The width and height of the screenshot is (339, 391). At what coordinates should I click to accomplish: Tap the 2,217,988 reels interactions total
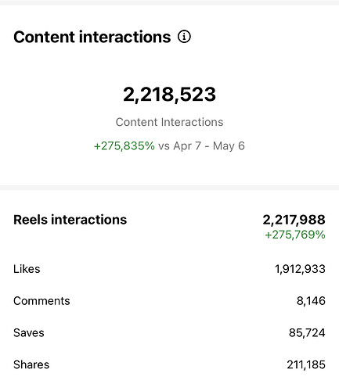tap(294, 220)
